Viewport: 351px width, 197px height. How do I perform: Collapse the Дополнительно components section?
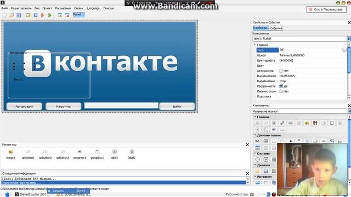255,135
